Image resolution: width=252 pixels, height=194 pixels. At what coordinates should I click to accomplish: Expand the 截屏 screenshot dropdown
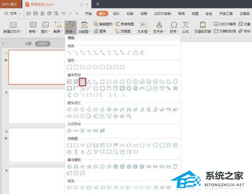pyautogui.click(x=58, y=27)
